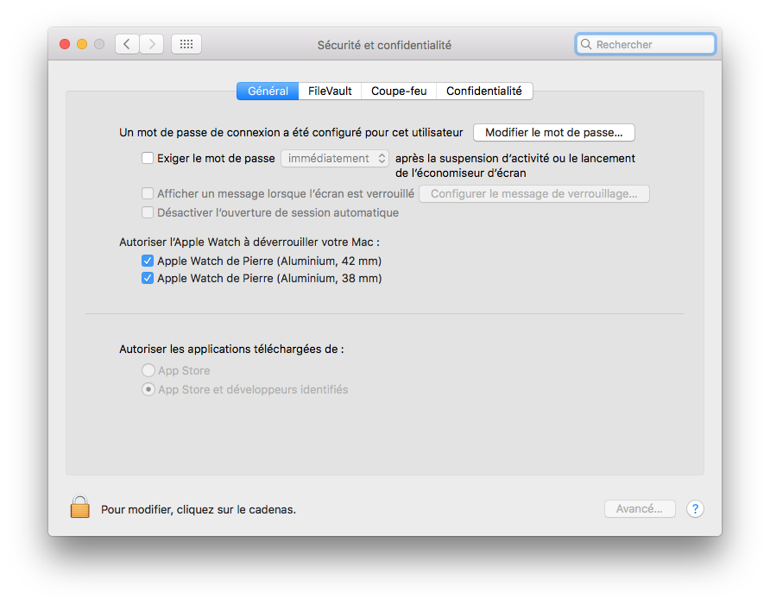Select the App Store radio button

pos(148,370)
